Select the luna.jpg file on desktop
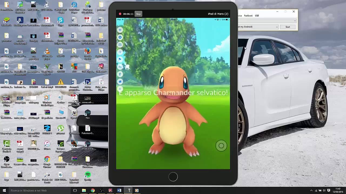This screenshot has height=194, width=346. pos(34,37)
